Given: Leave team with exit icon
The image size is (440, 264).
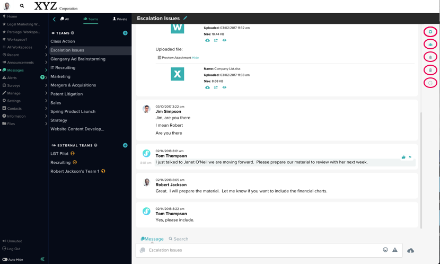Looking at the screenshot, I should tap(430, 83).
